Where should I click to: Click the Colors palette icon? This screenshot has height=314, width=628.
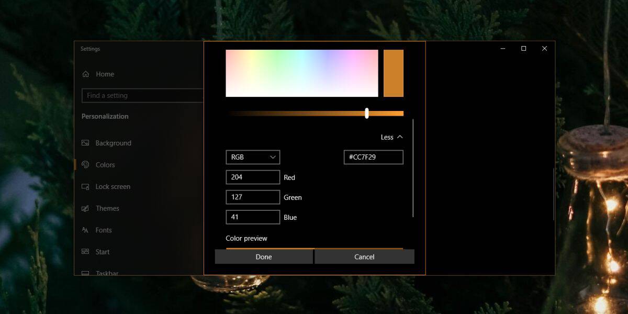coord(85,164)
